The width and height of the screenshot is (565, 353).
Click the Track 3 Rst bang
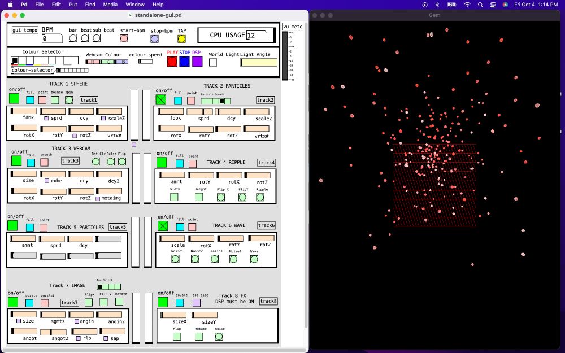click(x=95, y=162)
